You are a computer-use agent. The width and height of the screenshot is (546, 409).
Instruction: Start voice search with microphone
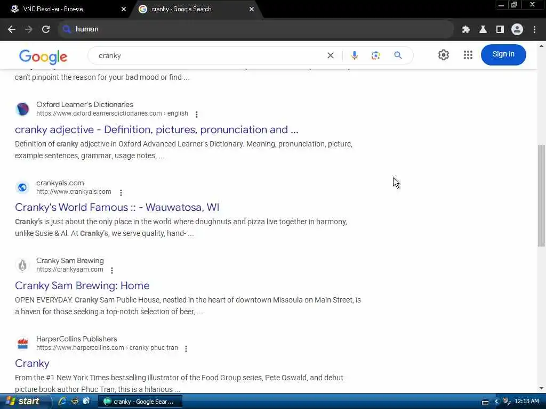click(355, 55)
